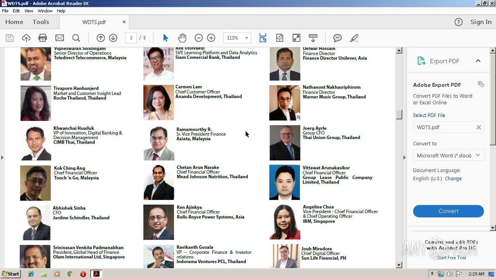This screenshot has height=279, width=496.
Task: Zoom out with the minus icon
Action: 199,38
